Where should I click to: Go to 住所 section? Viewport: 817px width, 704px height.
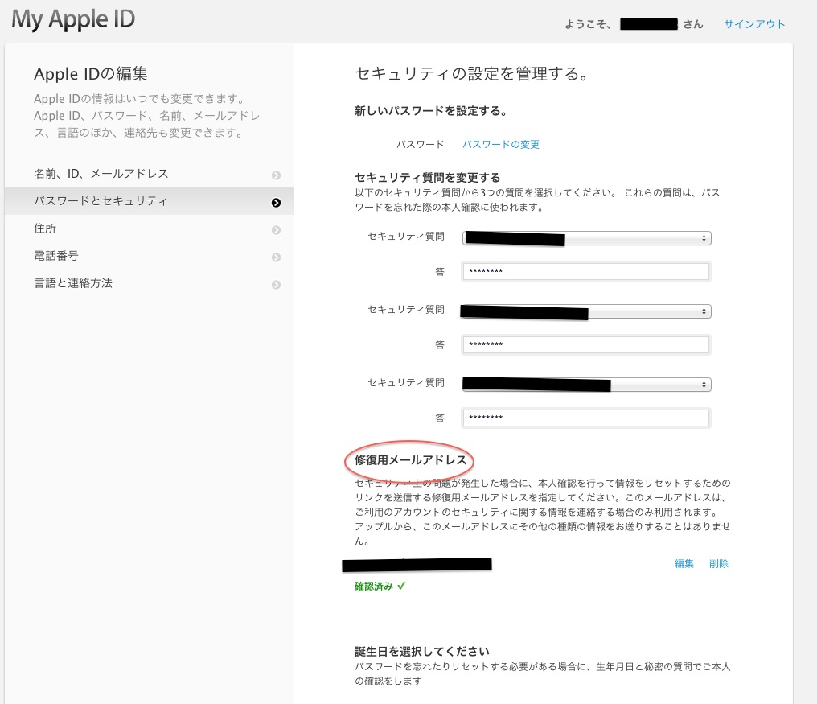(149, 228)
